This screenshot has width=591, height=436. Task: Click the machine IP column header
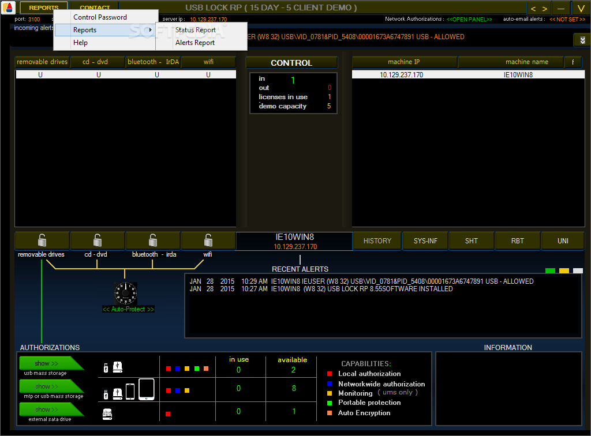404,62
